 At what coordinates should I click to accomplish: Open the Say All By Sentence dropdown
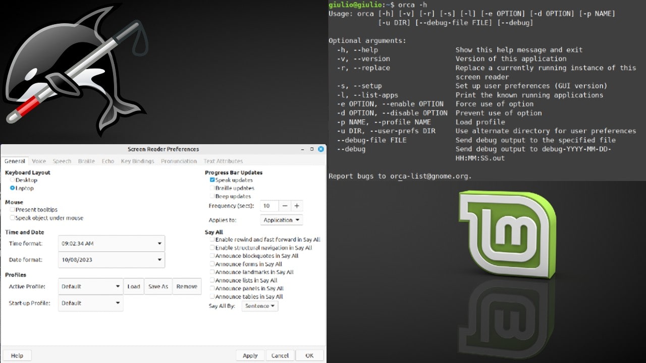260,306
